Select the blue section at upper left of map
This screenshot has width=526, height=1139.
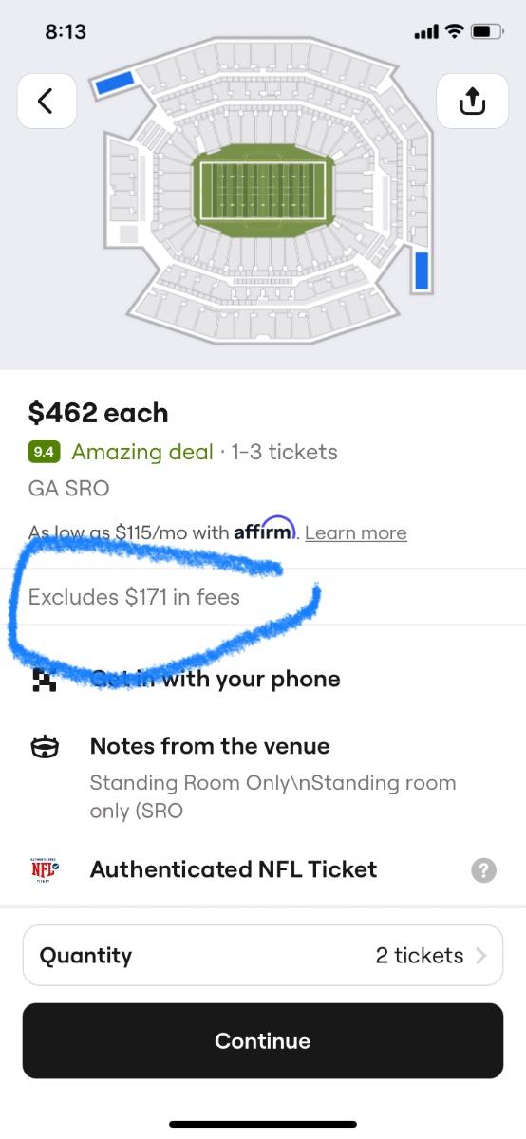pos(113,84)
